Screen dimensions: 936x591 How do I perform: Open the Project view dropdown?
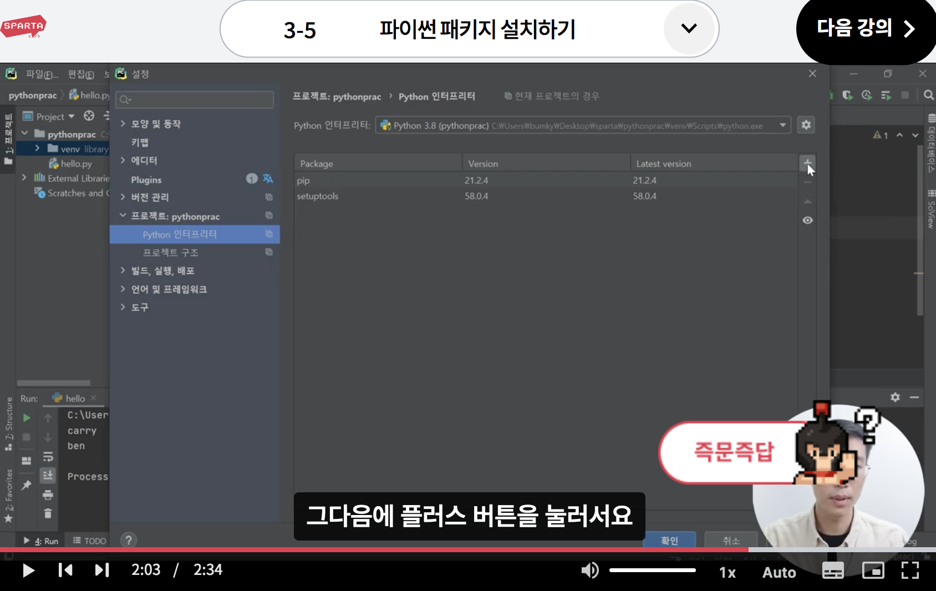(x=55, y=116)
